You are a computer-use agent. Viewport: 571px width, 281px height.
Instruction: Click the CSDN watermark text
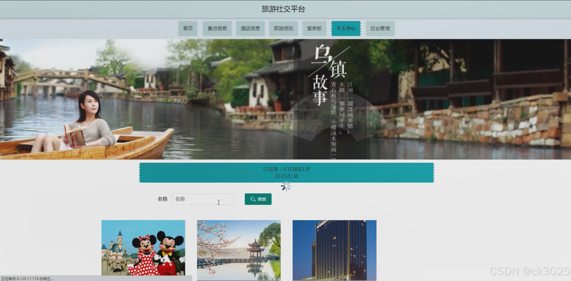tap(530, 271)
